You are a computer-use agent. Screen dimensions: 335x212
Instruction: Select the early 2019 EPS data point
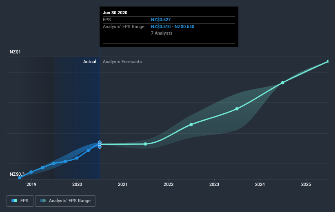pyautogui.click(x=31, y=172)
